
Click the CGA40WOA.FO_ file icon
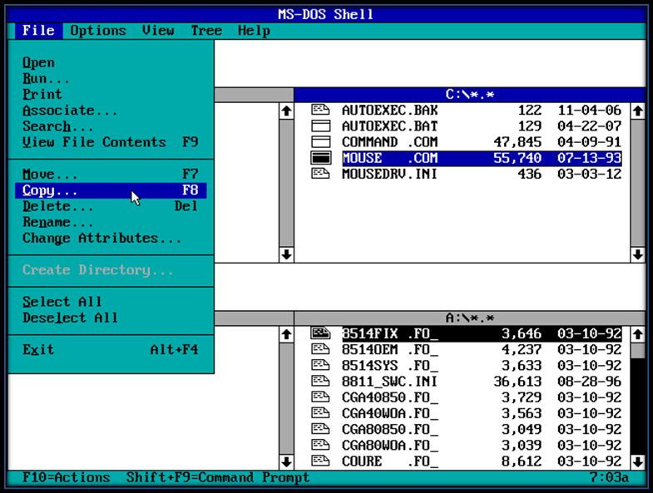click(320, 413)
